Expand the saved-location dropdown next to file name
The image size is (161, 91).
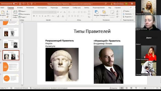[92, 4]
